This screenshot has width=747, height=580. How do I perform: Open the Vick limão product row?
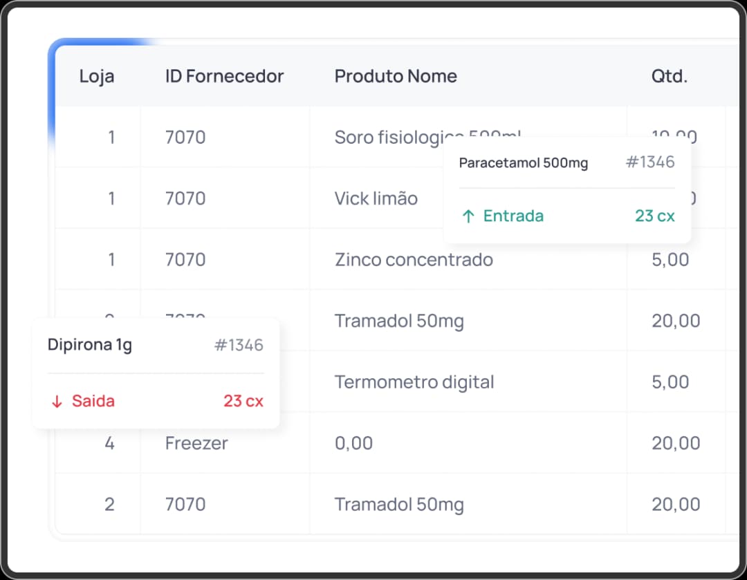click(376, 199)
